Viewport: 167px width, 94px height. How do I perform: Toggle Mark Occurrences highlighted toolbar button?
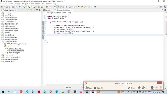[x=58, y=7]
